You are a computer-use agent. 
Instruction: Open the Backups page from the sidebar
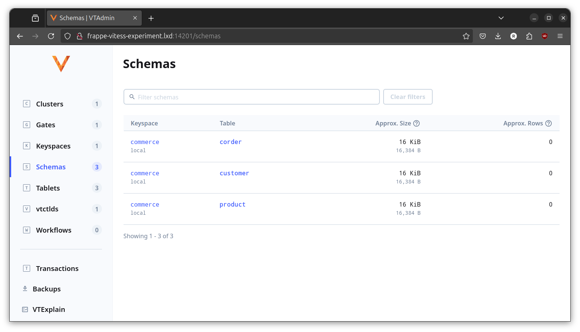click(x=47, y=289)
